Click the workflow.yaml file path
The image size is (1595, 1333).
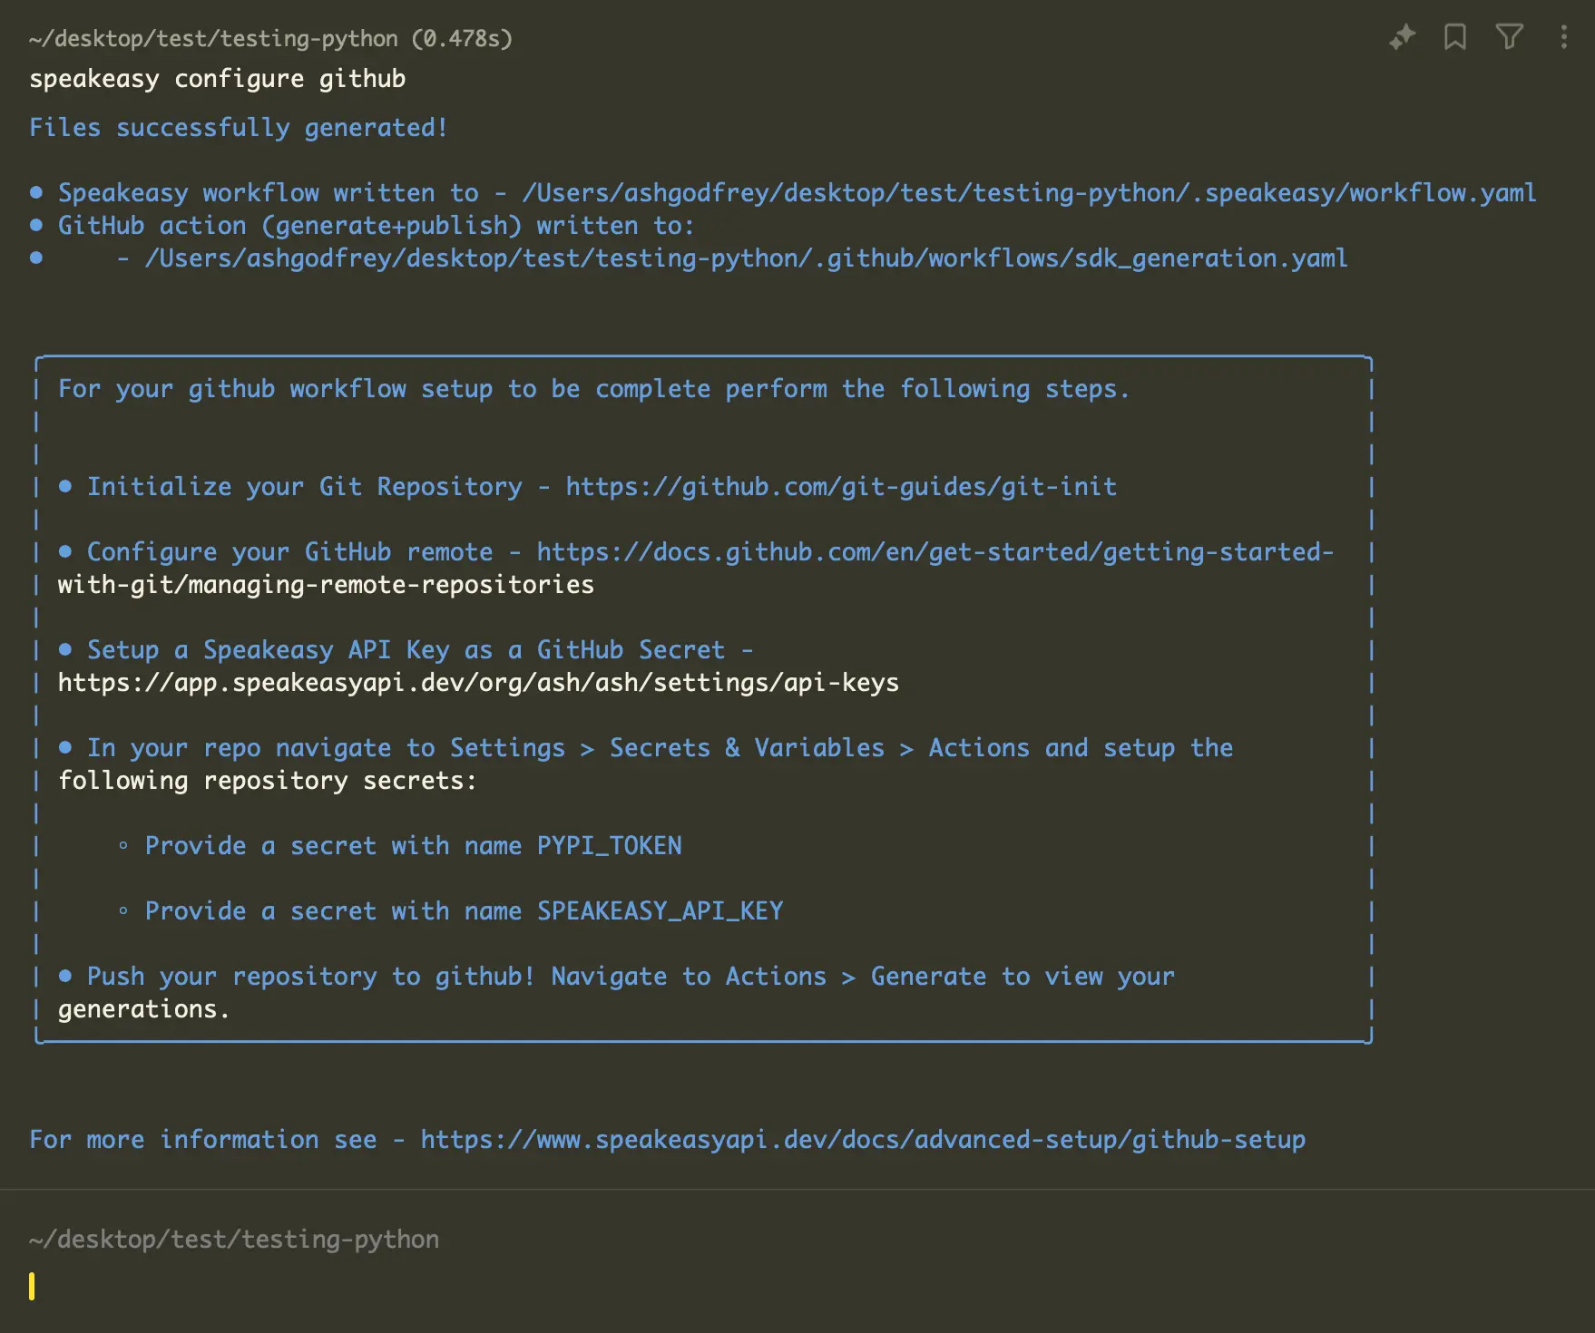(x=1029, y=193)
